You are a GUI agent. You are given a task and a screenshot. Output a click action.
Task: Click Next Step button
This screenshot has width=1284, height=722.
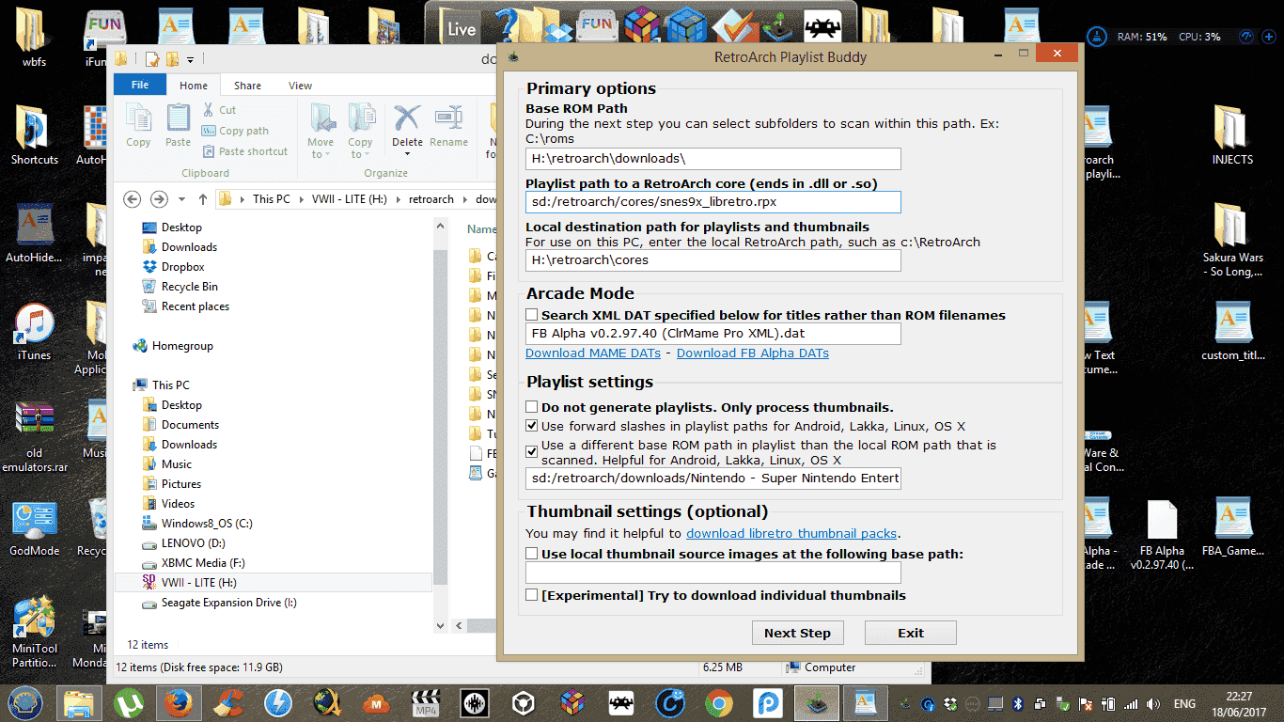pyautogui.click(x=798, y=633)
